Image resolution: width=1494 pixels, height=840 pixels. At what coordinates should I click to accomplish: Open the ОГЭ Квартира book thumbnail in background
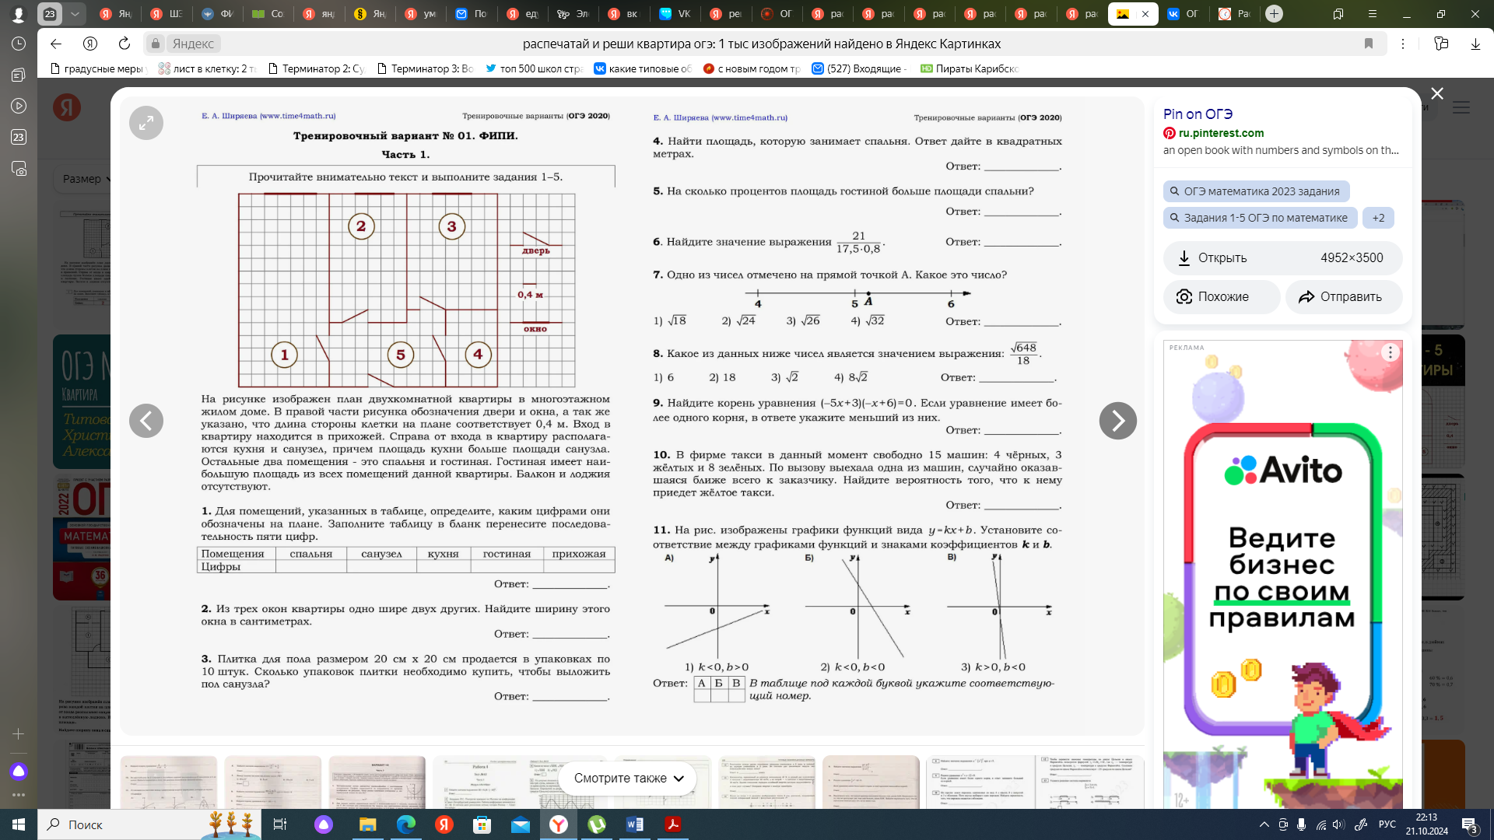tap(82, 401)
